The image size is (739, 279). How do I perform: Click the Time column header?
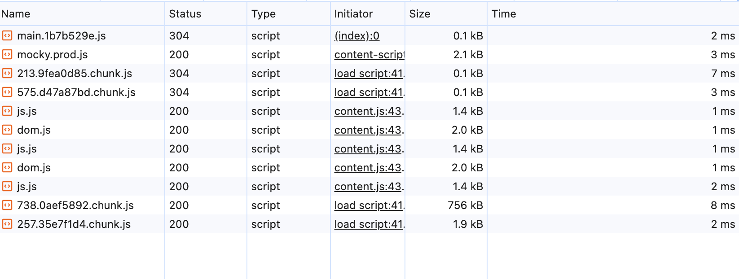click(x=504, y=14)
